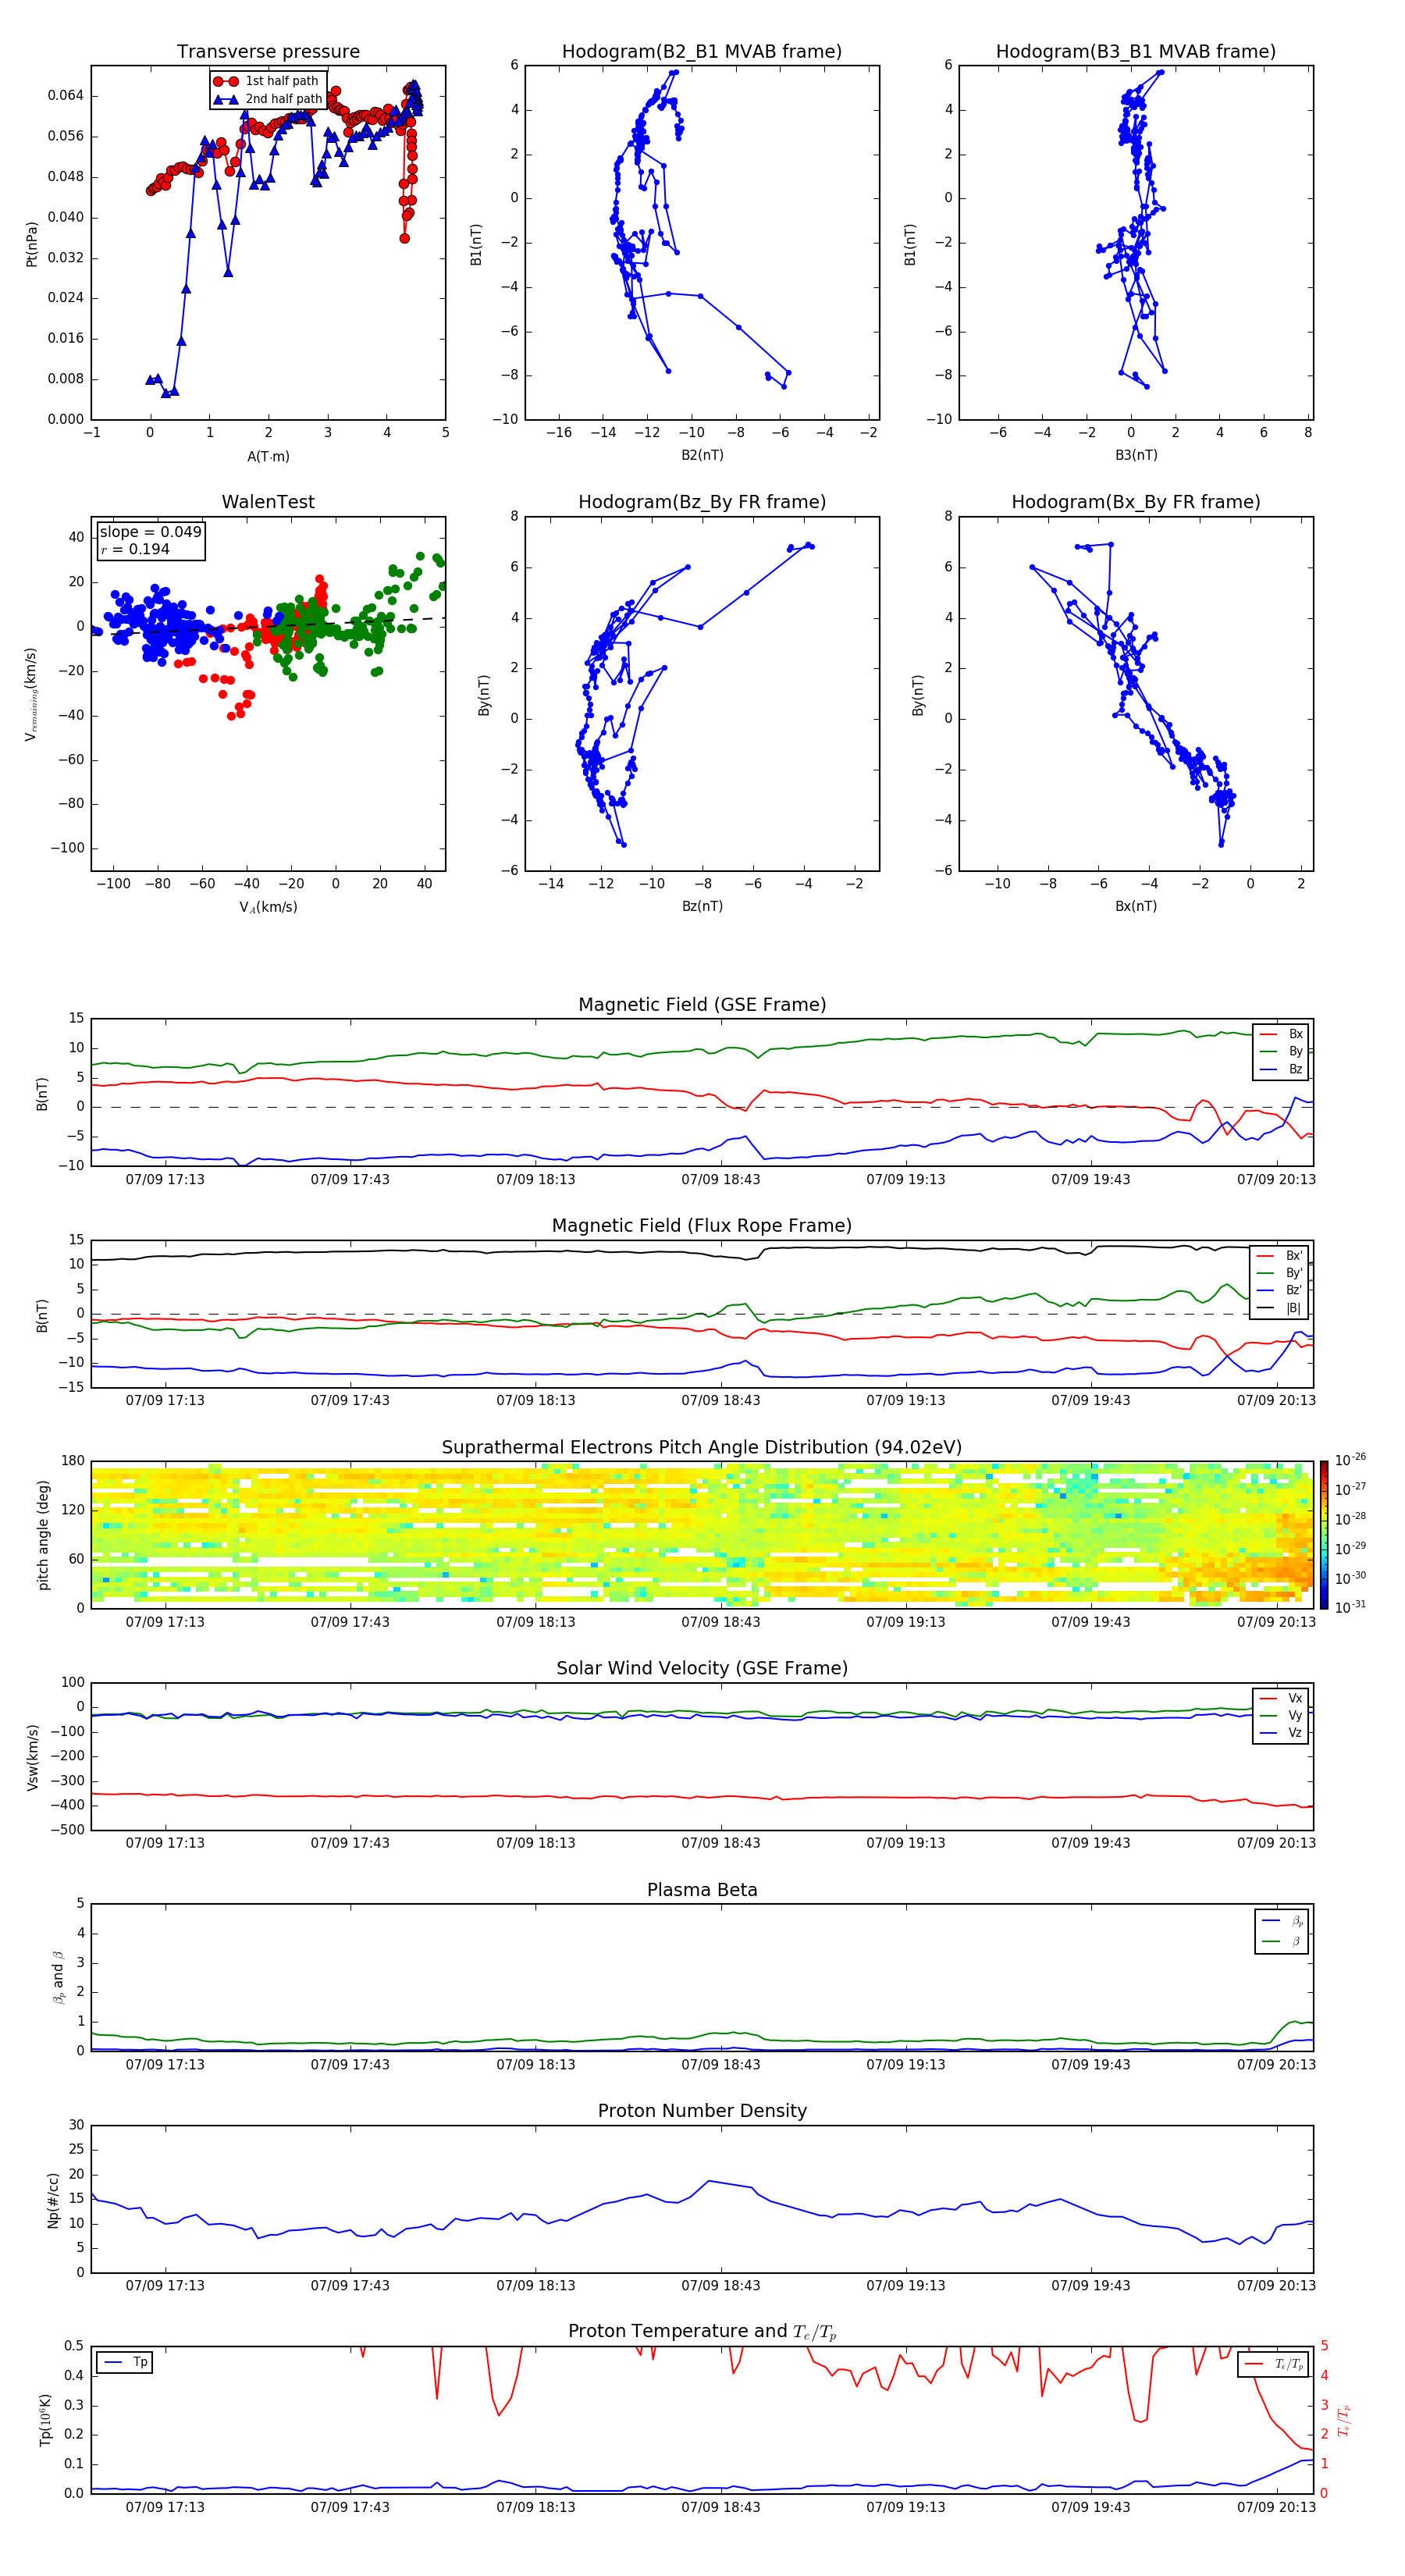Click the "βp and β" y-axis label
The height and width of the screenshot is (2576, 1405).
(x=58, y=1978)
